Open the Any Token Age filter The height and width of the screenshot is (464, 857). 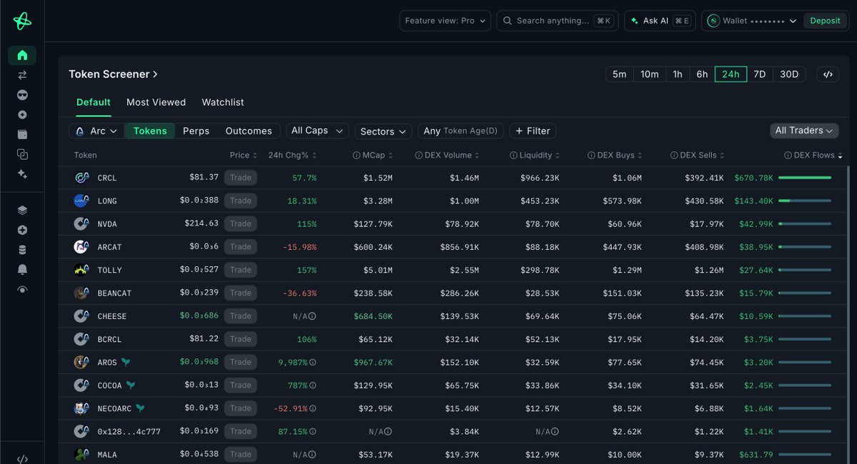coord(460,131)
